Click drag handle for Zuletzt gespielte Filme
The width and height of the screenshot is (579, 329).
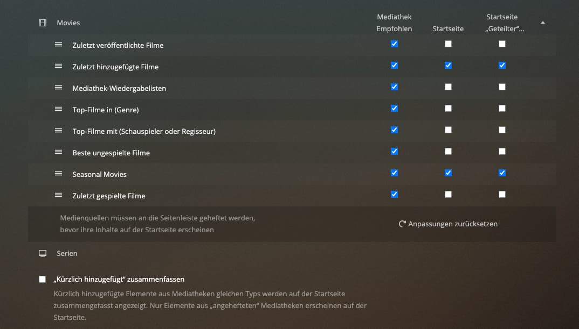point(59,195)
